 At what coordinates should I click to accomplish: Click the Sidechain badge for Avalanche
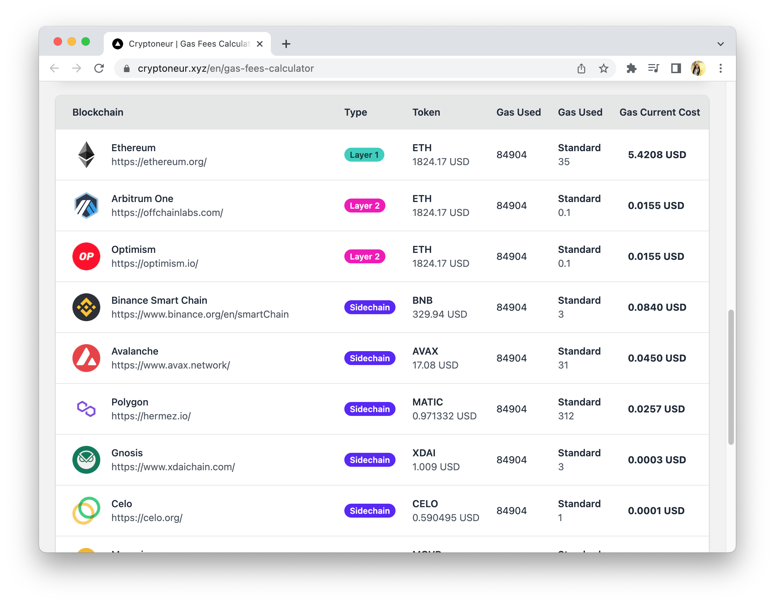(x=370, y=358)
